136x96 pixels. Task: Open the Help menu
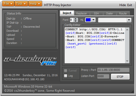pyautogui.click(x=35, y=4)
